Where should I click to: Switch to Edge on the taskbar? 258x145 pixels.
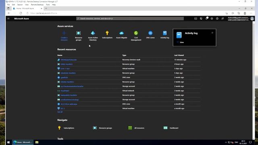(x=23, y=142)
